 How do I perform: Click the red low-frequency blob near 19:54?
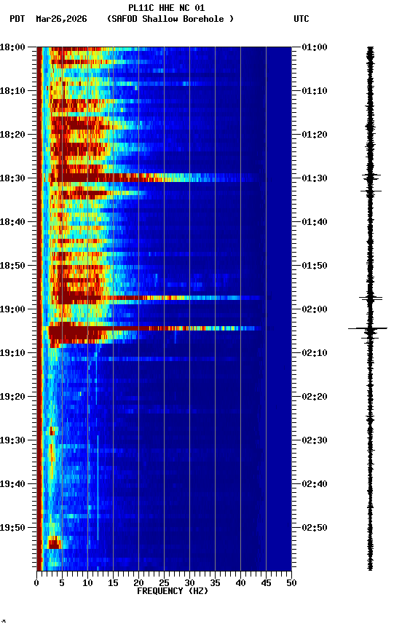[x=54, y=544]
